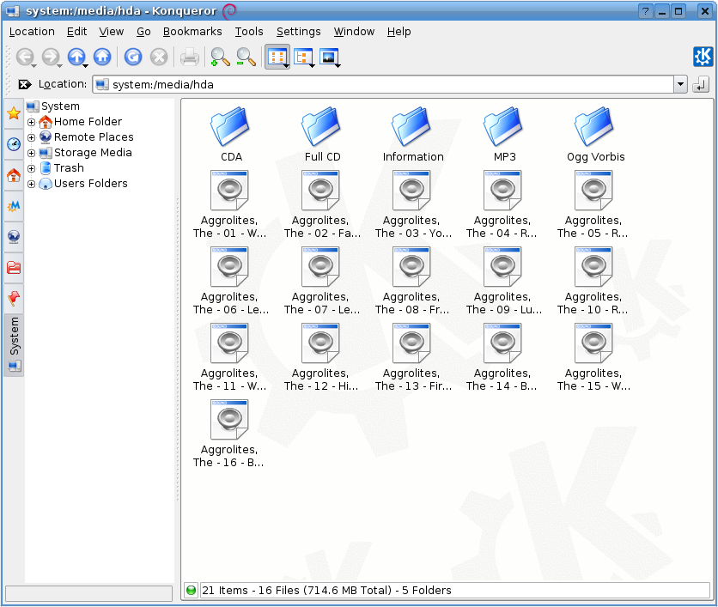
Task: Open the Network sidebar globe tab
Action: point(14,237)
